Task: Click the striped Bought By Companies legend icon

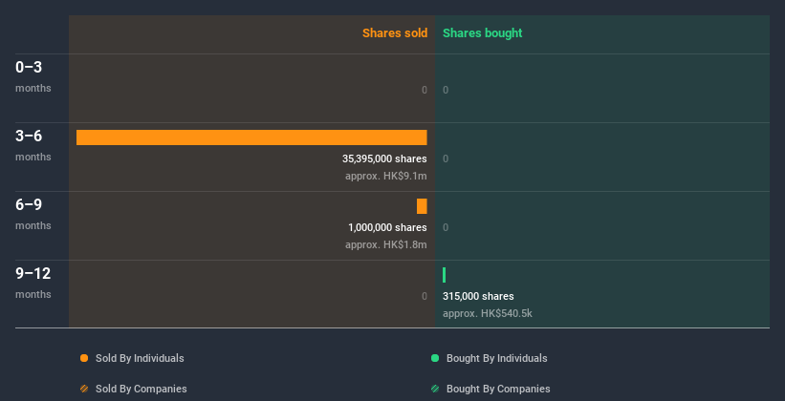Action: (435, 389)
